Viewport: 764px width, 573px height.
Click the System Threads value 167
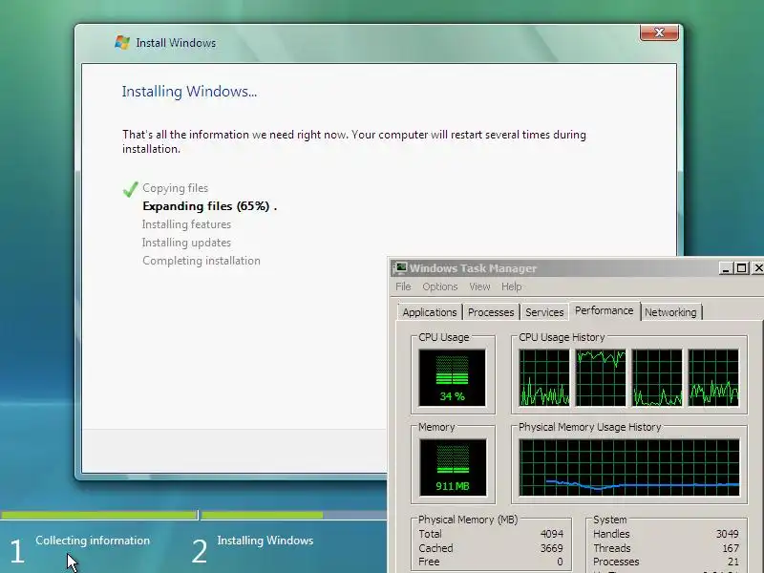pyautogui.click(x=731, y=548)
